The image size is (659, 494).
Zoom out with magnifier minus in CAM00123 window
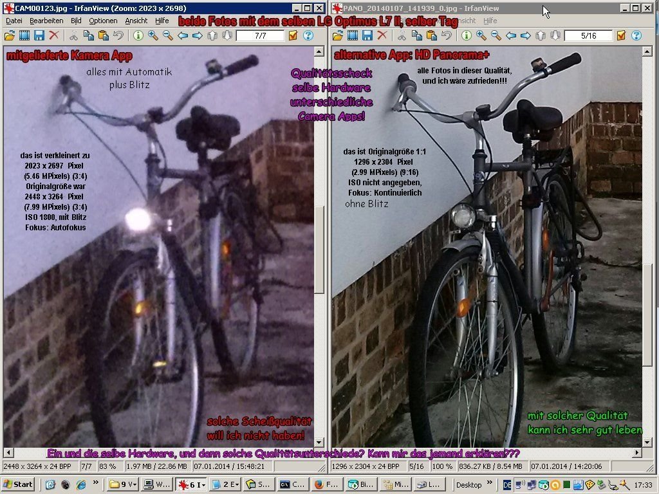(x=168, y=36)
